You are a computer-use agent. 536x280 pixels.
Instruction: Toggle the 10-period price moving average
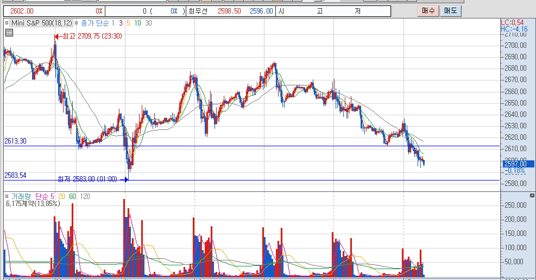[138, 23]
